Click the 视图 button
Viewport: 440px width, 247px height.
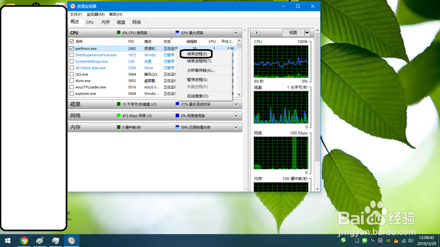293,33
